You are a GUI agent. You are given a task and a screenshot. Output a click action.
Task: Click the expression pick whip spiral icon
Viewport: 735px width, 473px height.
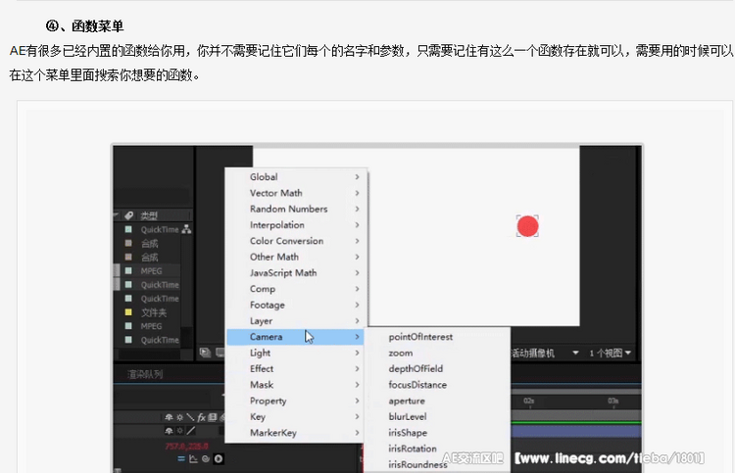[206, 459]
